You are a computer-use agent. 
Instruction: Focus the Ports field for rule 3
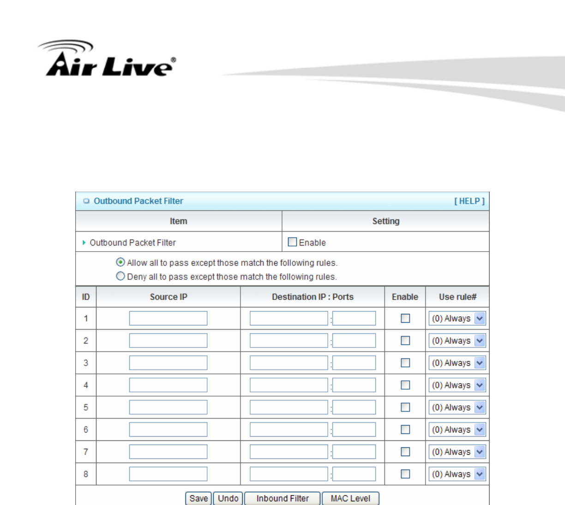[x=354, y=362]
